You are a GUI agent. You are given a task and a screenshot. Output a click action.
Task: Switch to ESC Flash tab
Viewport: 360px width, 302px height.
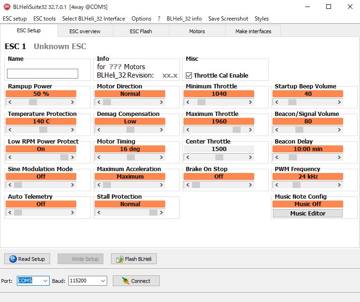[x=141, y=31]
